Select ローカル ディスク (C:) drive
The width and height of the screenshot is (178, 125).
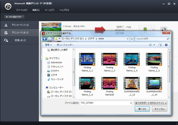coord(61,92)
